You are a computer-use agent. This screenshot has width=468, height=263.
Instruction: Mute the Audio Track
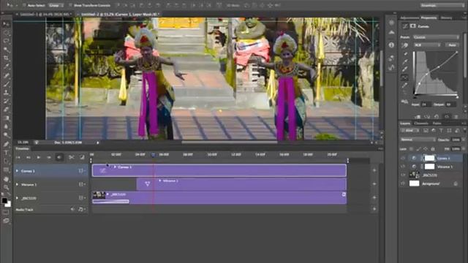[72, 210]
